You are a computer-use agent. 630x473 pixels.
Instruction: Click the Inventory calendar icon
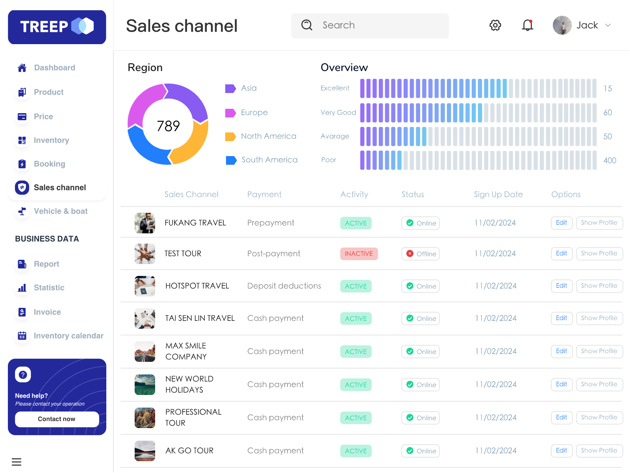(x=22, y=336)
